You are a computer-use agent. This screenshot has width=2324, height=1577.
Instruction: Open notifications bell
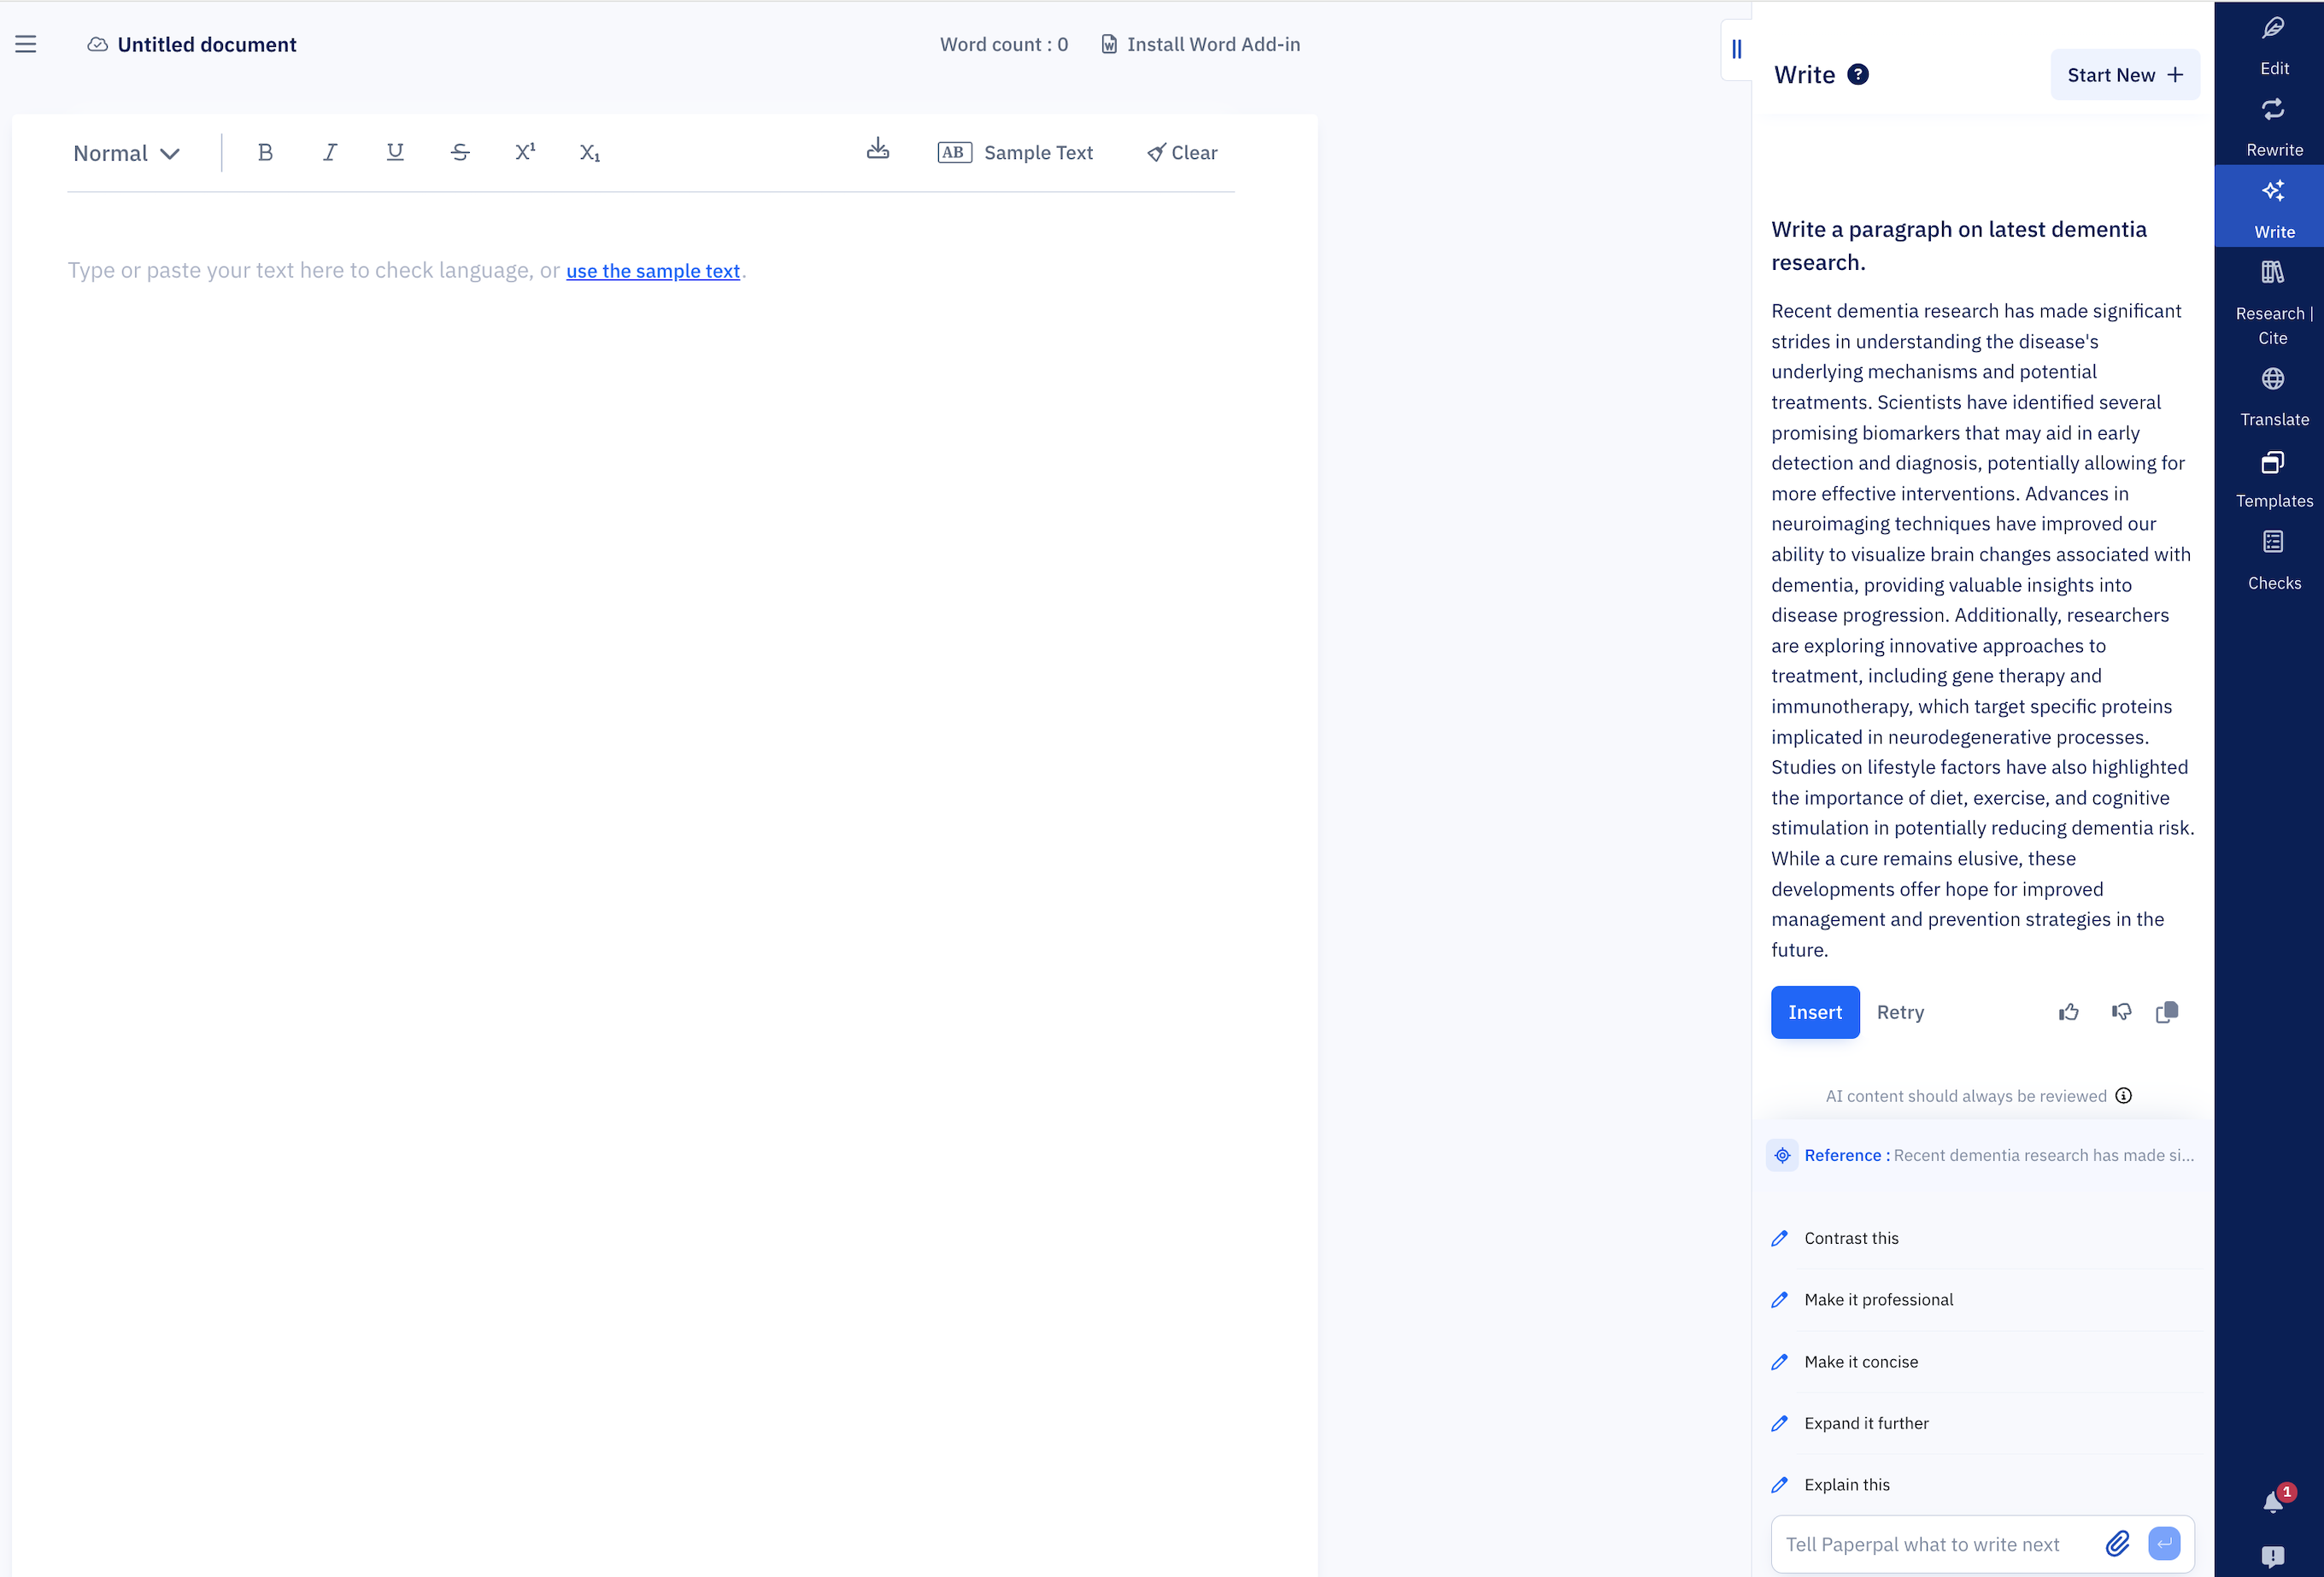coord(2274,1501)
